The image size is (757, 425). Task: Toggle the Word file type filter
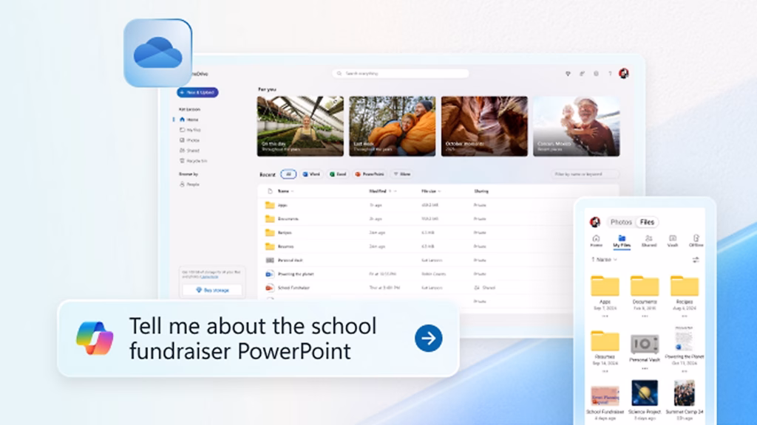pyautogui.click(x=310, y=174)
